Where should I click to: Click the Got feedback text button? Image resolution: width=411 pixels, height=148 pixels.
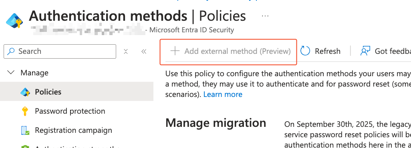393,51
